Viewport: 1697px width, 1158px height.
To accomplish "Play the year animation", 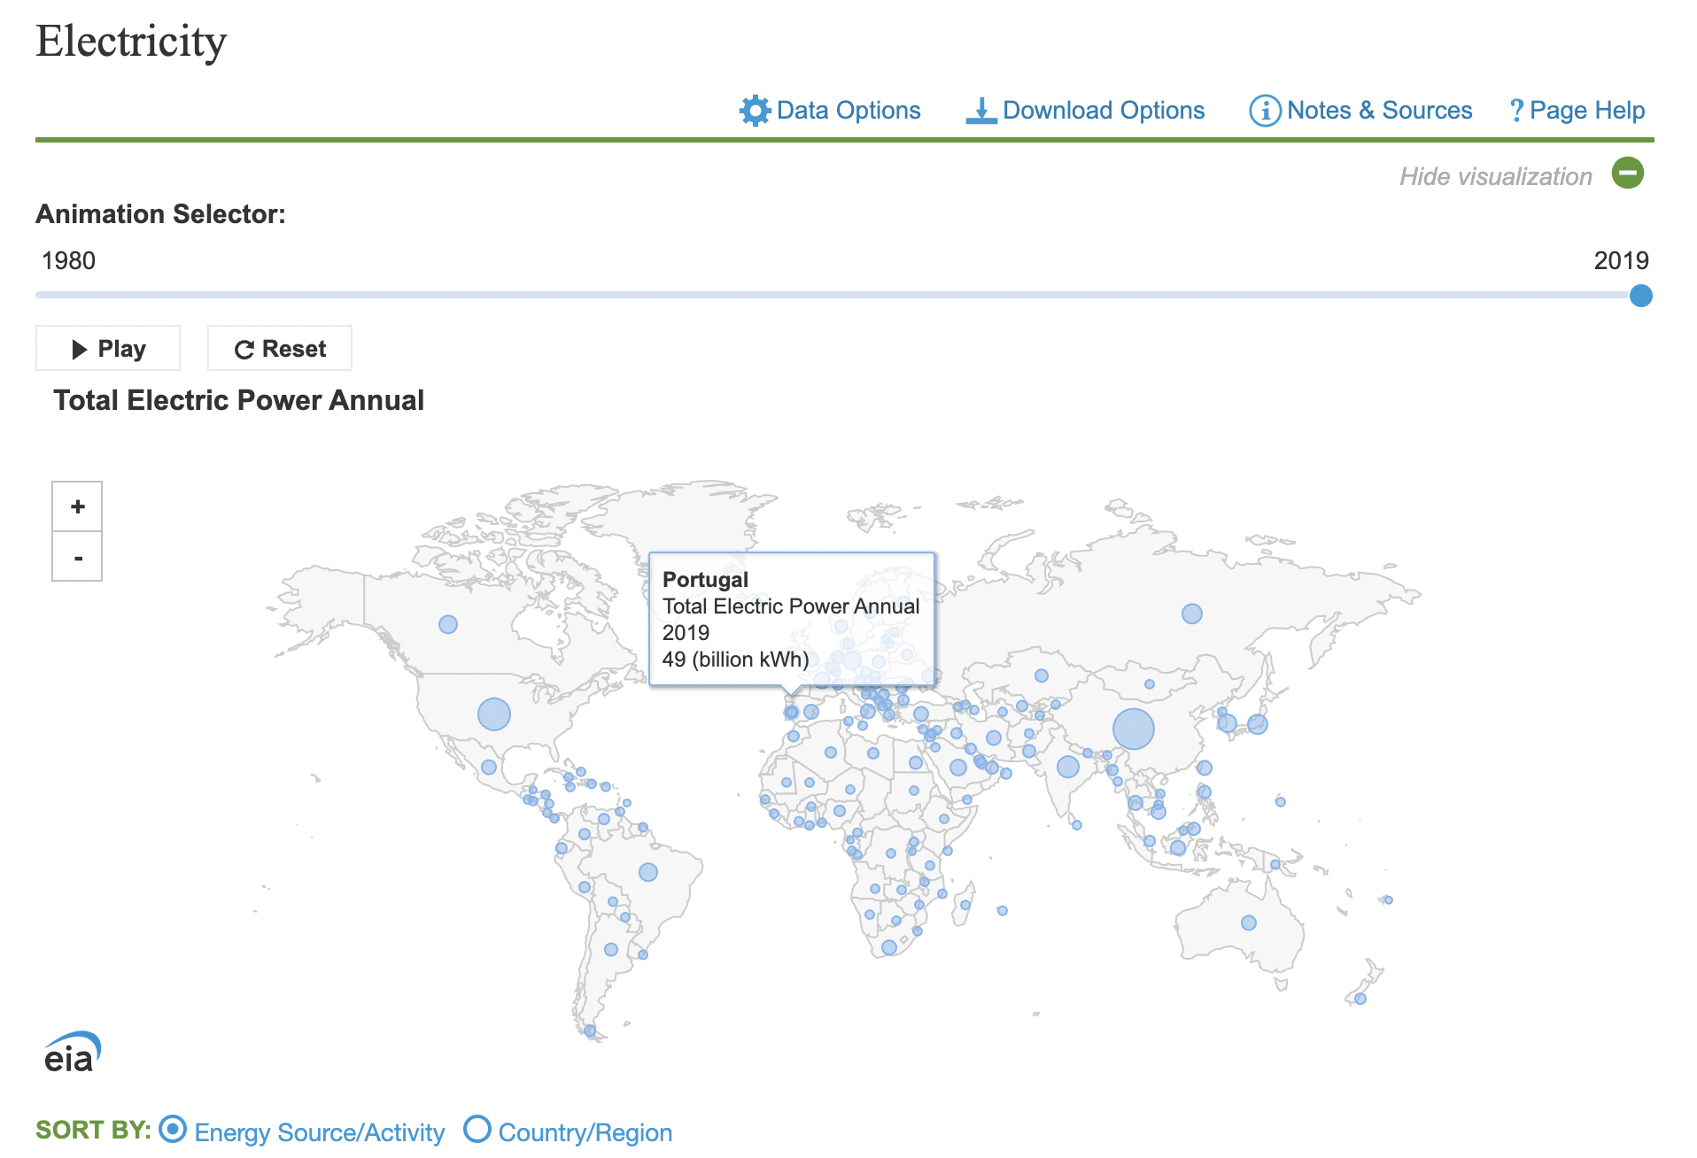I will tap(108, 348).
